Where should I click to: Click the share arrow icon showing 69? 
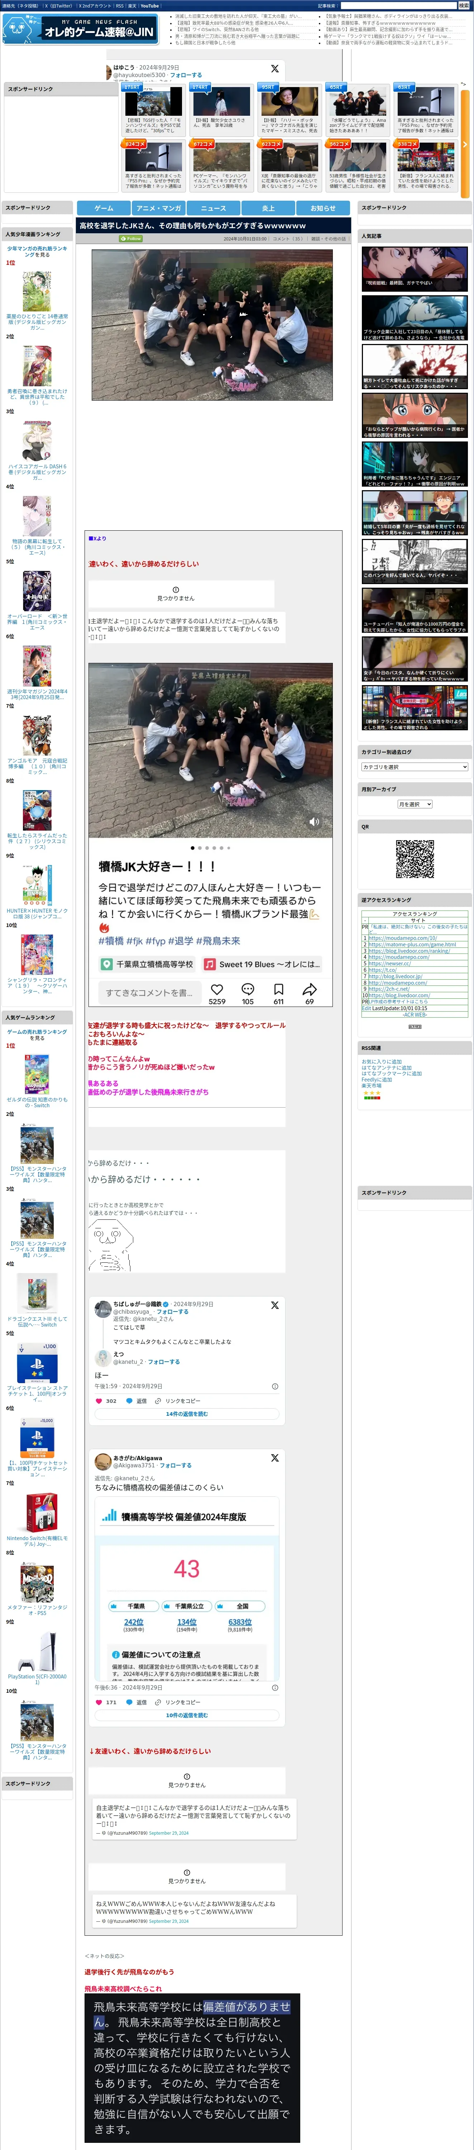310,988
